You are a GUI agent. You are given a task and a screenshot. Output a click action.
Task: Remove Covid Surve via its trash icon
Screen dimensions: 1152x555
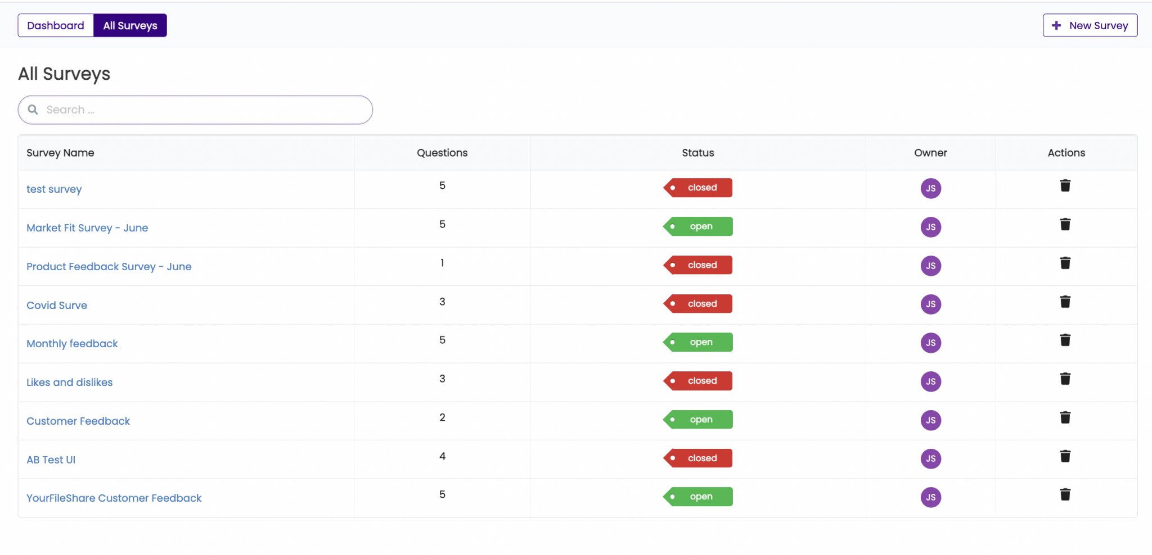tap(1065, 302)
